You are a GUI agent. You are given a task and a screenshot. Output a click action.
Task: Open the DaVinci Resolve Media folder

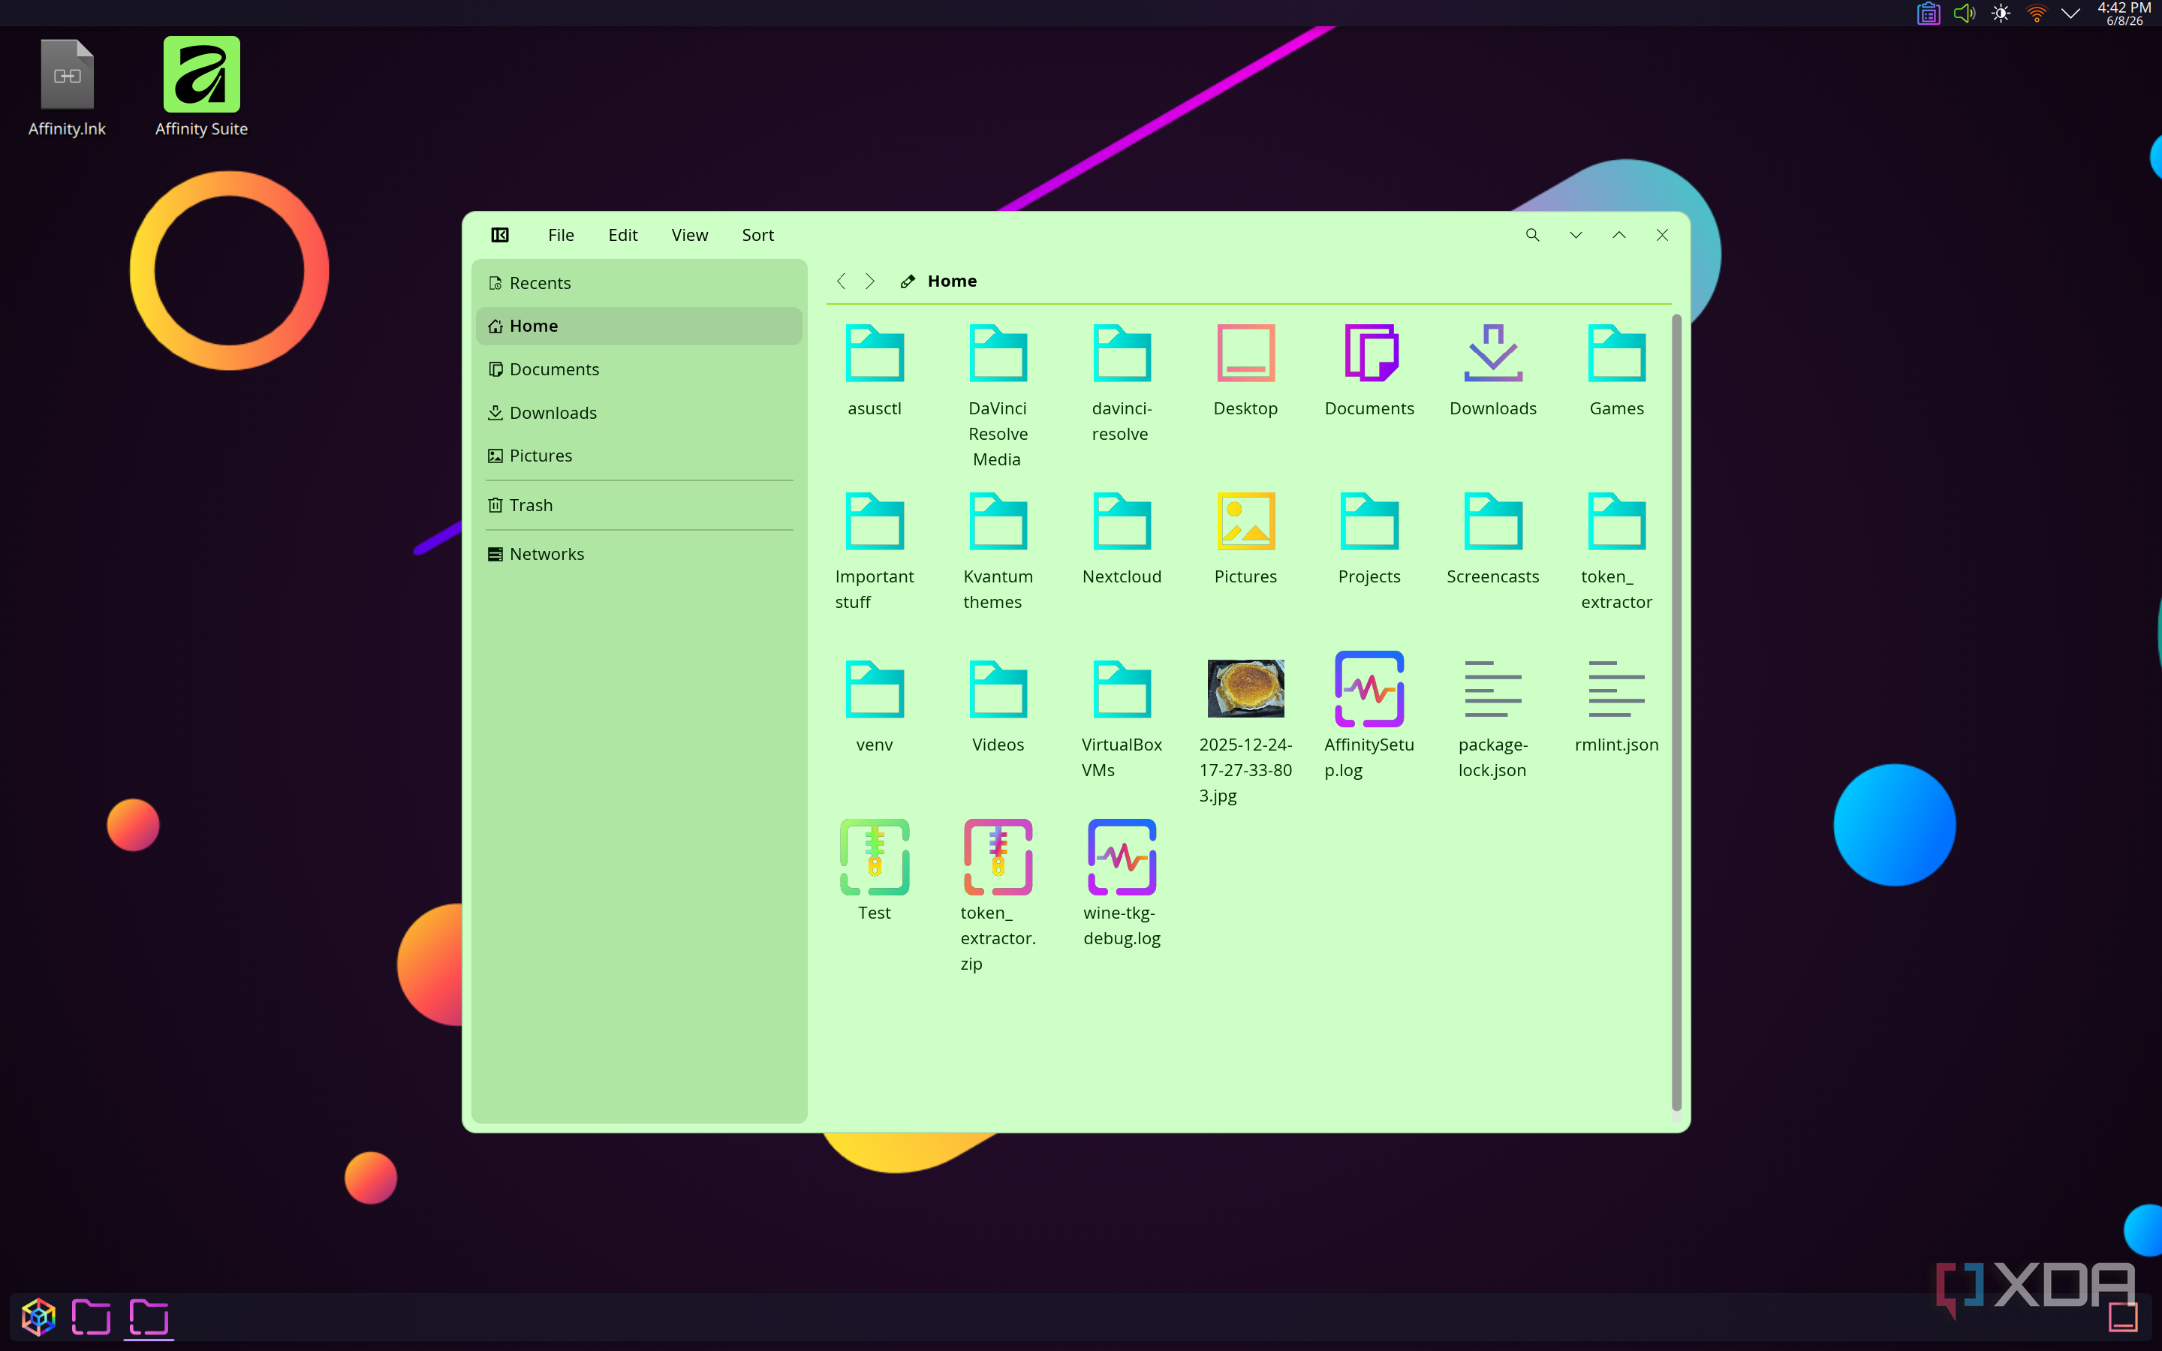tap(998, 394)
